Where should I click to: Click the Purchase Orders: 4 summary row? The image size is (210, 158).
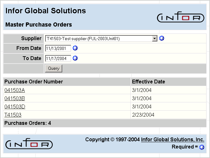28,123
